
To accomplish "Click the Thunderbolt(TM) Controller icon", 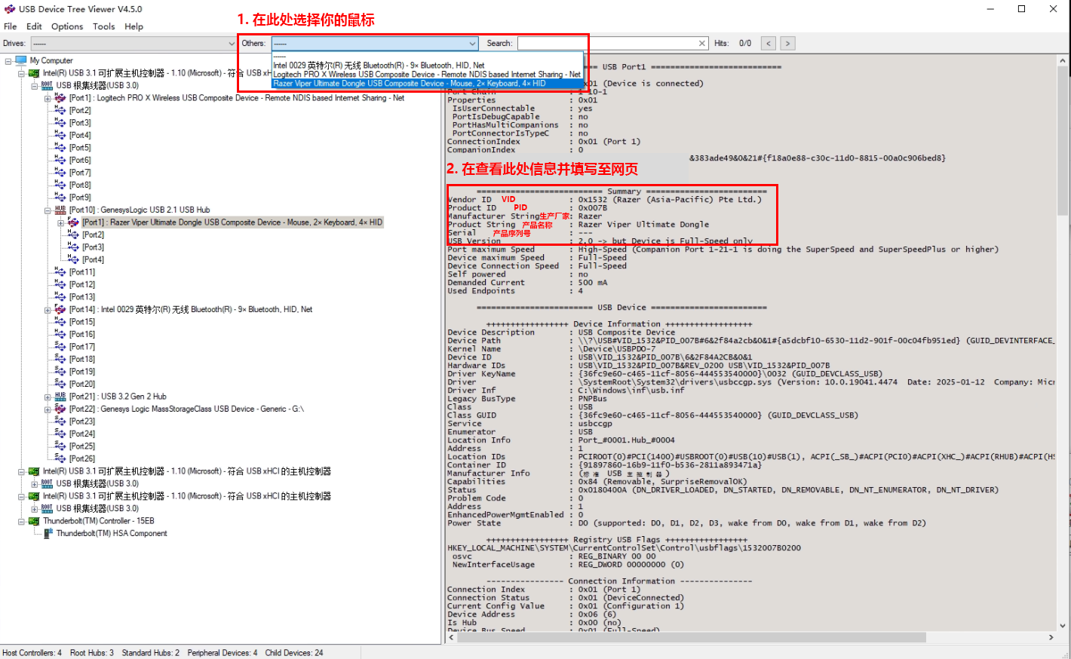I will (34, 521).
